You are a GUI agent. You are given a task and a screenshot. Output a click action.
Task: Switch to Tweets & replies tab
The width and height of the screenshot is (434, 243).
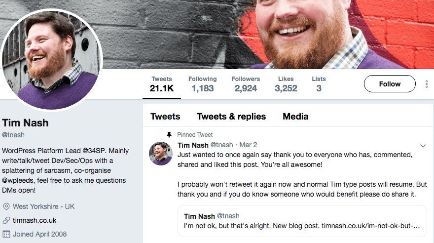pyautogui.click(x=231, y=117)
